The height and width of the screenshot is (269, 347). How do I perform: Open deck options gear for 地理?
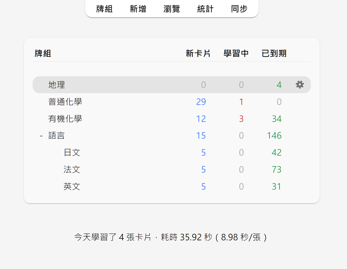click(x=300, y=84)
